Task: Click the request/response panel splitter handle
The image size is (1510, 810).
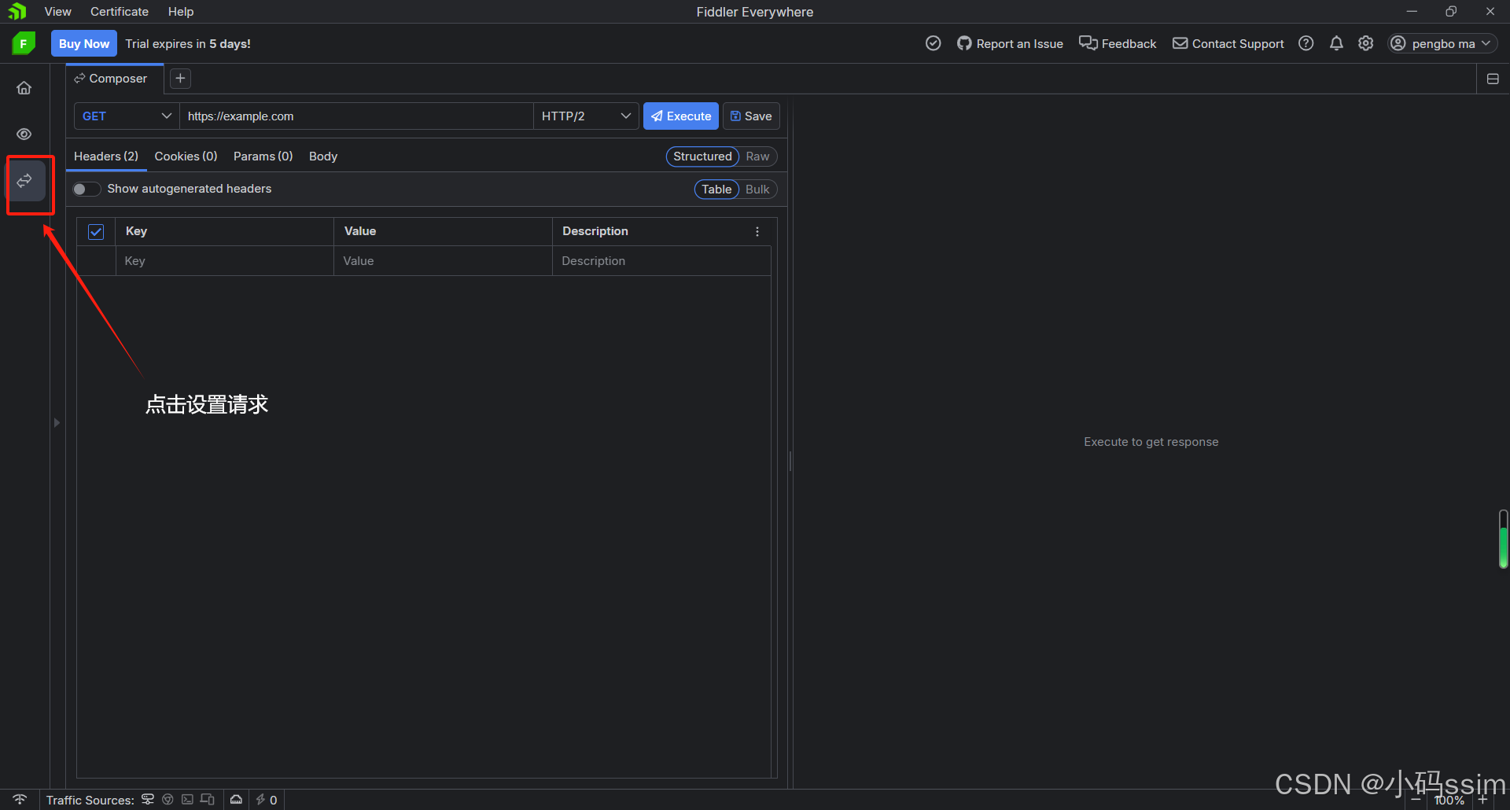Action: (790, 460)
